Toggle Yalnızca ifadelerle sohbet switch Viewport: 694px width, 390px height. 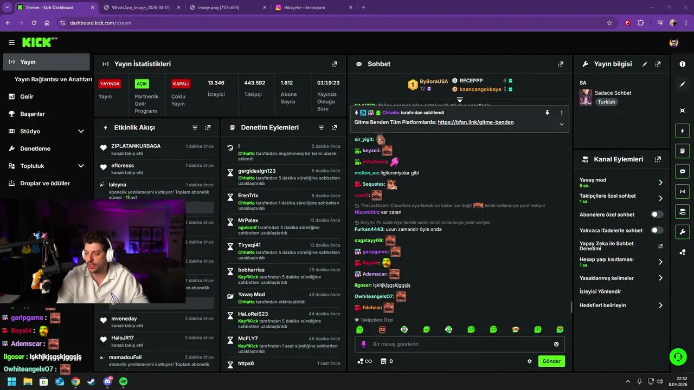[657, 230]
